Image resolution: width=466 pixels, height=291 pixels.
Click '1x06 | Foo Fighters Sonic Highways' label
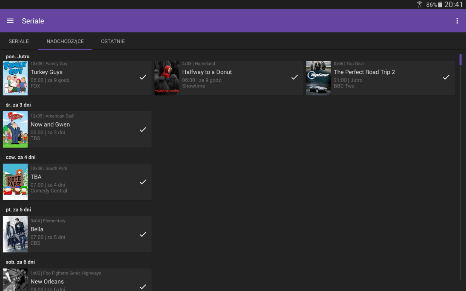pos(65,273)
